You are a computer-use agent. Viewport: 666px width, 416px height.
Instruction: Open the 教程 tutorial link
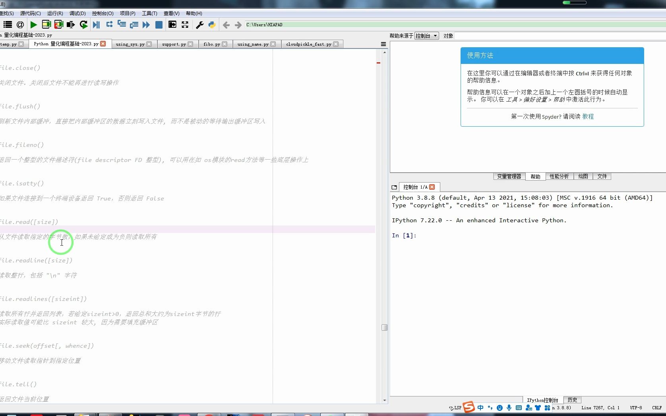[x=588, y=116]
